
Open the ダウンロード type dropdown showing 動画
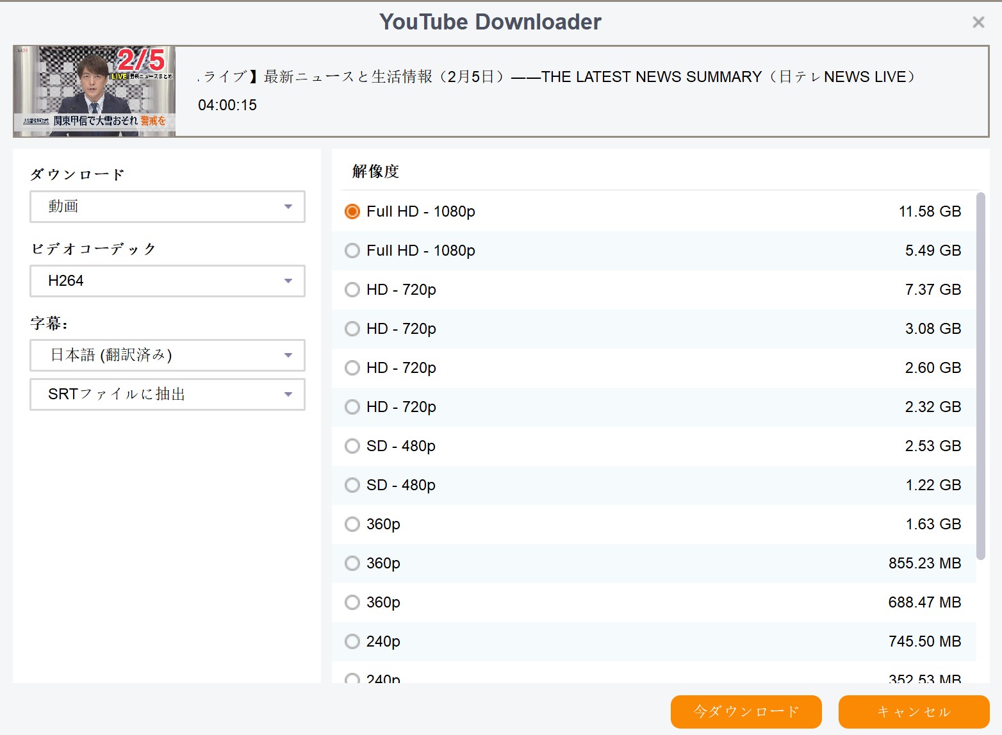point(167,206)
